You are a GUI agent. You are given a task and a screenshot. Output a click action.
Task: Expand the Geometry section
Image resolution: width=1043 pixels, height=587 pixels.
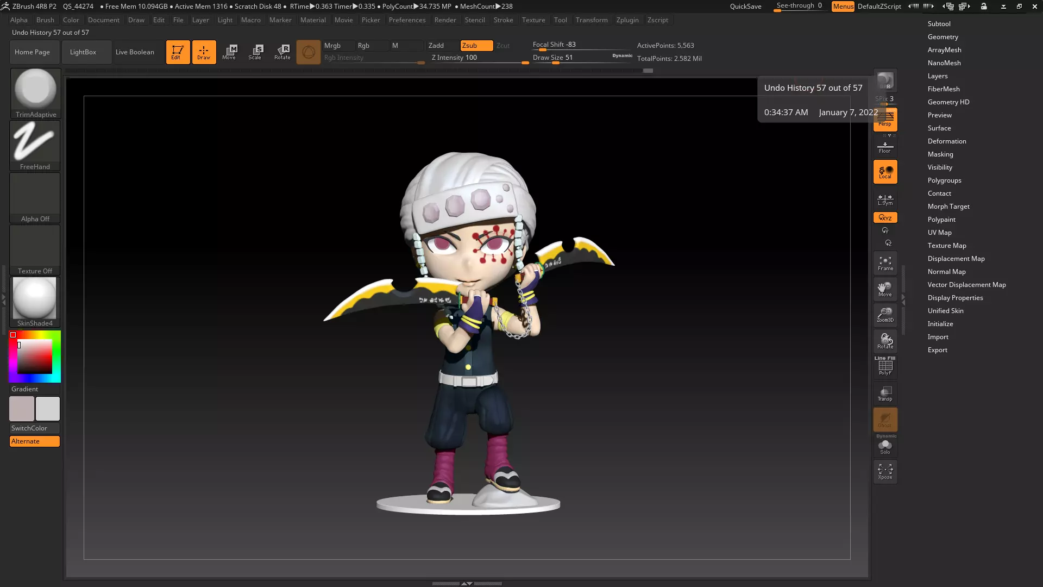point(943,37)
